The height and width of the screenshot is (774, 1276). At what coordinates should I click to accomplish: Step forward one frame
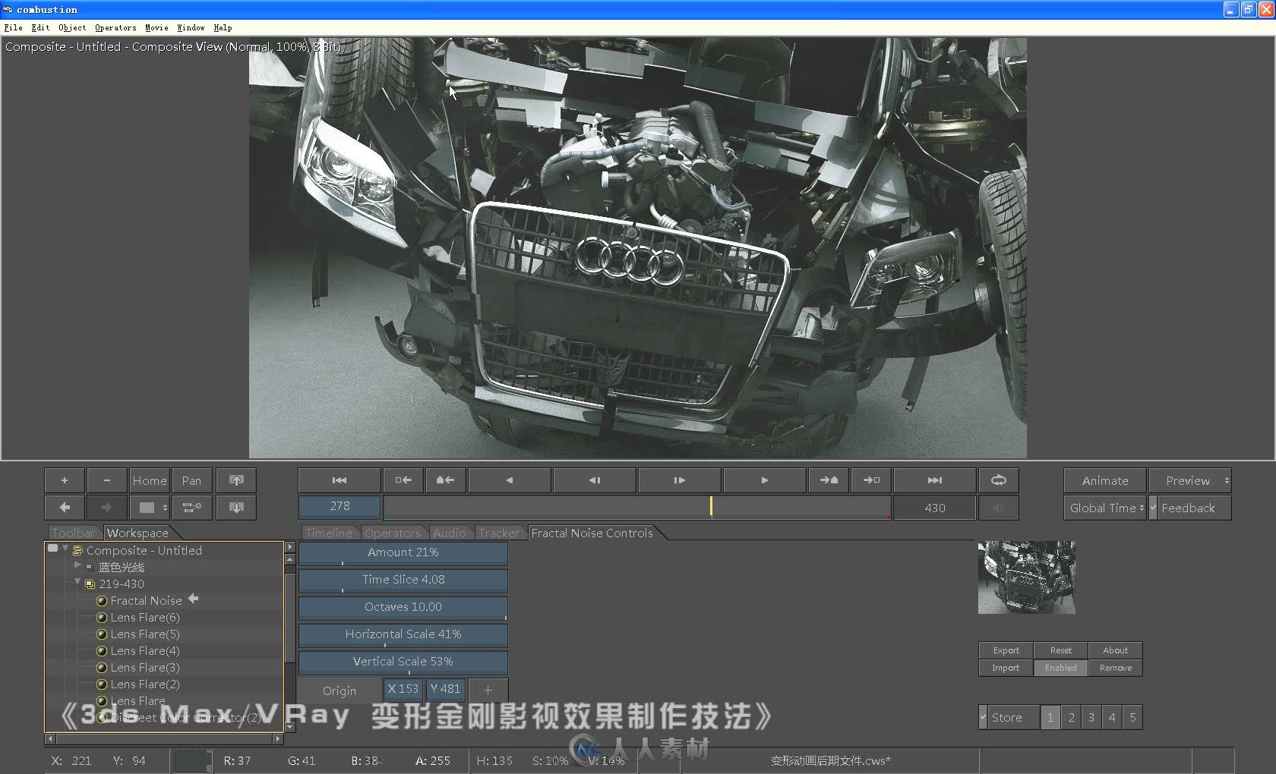coord(680,480)
